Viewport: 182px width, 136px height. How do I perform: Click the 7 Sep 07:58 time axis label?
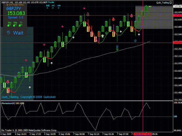point(123,134)
